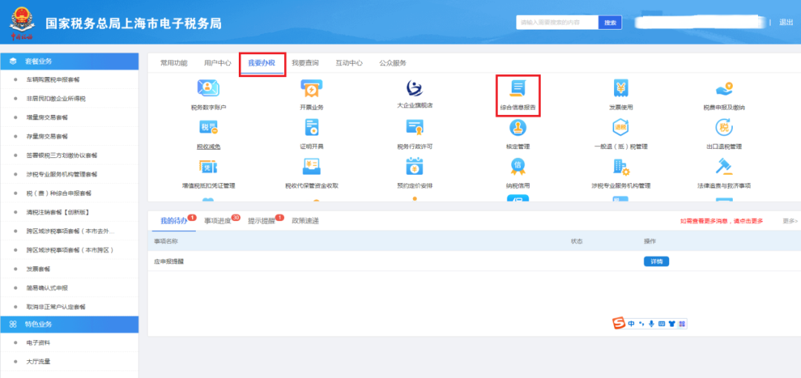The image size is (801, 378).
Task: Click the 搜索 button
Action: point(610,22)
